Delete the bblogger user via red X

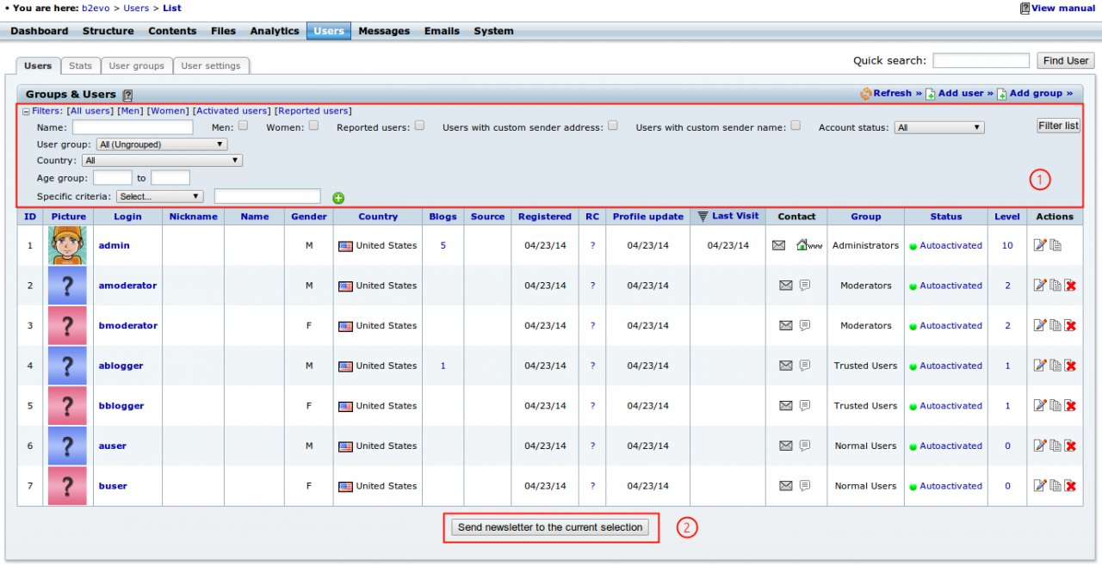point(1071,406)
